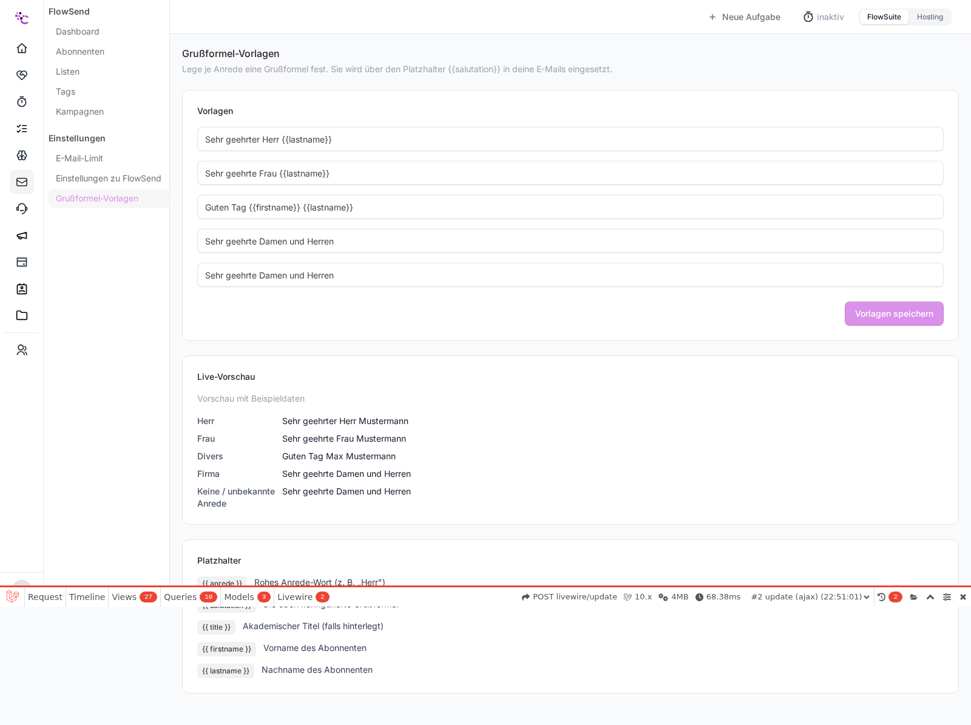Open the checklist tasks icon
Viewport: 971px width, 725px height.
pyautogui.click(x=22, y=129)
